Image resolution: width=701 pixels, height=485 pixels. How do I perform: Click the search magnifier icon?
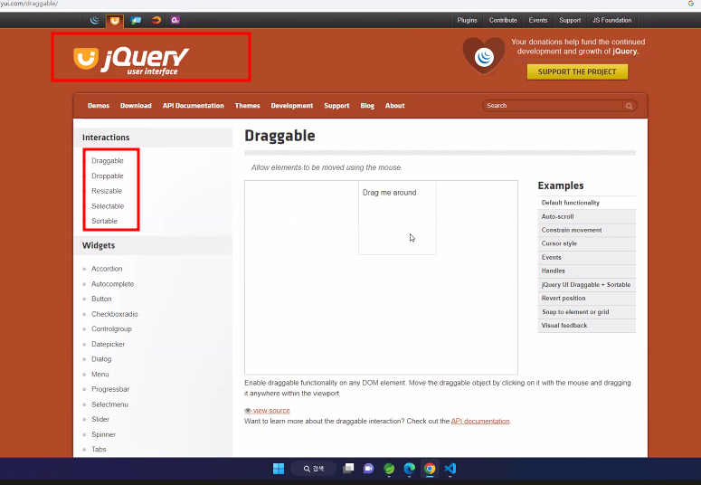[629, 106]
